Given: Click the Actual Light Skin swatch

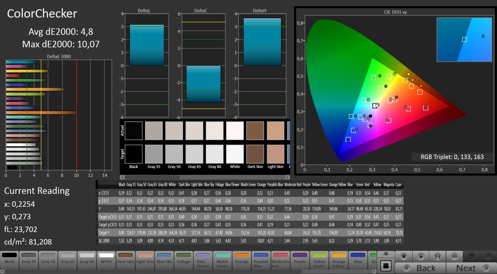Looking at the screenshot, I should 275,131.
